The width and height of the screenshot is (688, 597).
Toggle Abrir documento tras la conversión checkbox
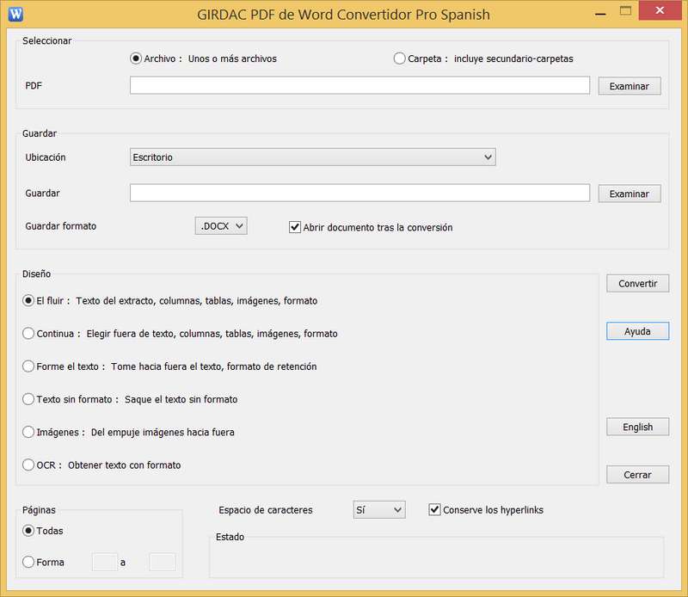[295, 227]
